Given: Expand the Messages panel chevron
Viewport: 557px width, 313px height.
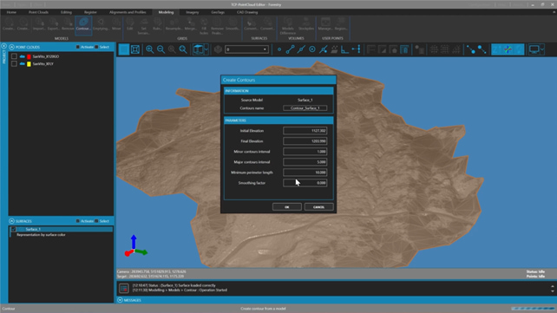Looking at the screenshot, I should [120, 300].
